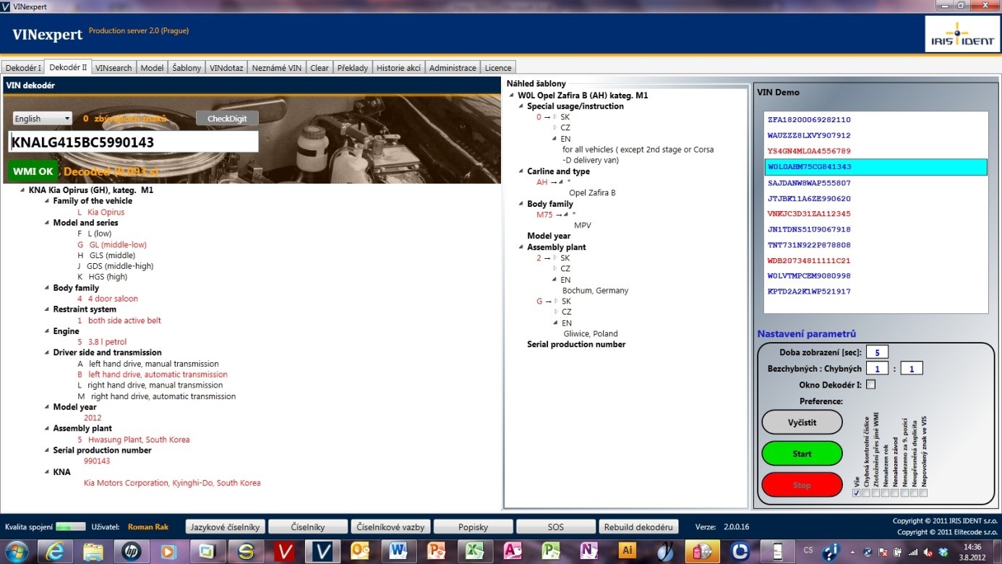Collapse 'Model and series' tree node
Screen dimensions: 1002x564
[47, 223]
